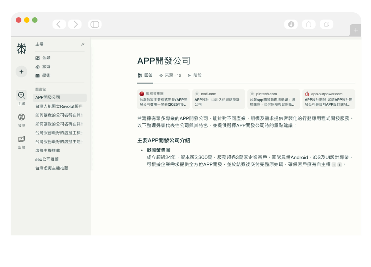Switch to the 來源 · 10 sources tab

[x=170, y=75]
